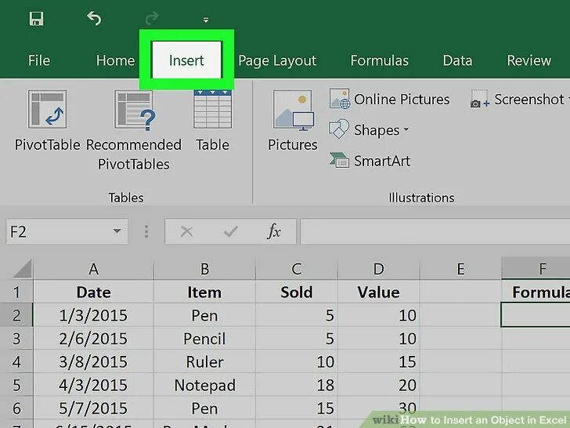Select the Value cell with 15

click(x=378, y=361)
